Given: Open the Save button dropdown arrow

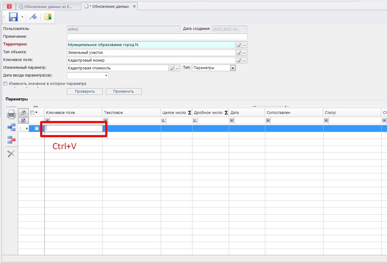Looking at the screenshot, I should point(22,17).
